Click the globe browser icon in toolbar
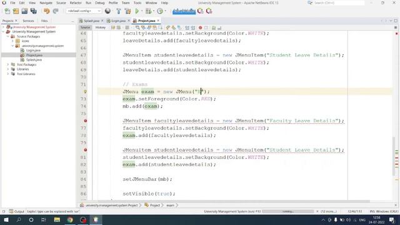Screen dimensions: 400x225 (x=107, y=11)
